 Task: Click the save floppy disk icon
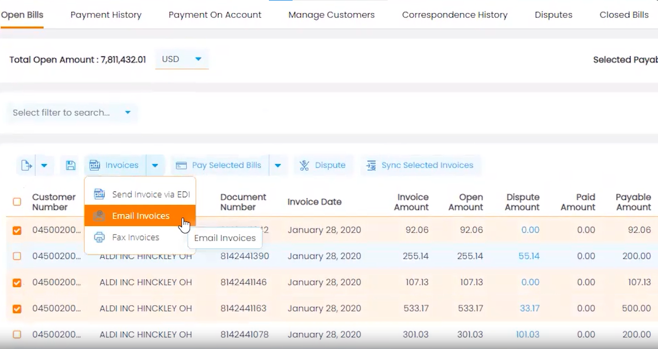coord(70,166)
